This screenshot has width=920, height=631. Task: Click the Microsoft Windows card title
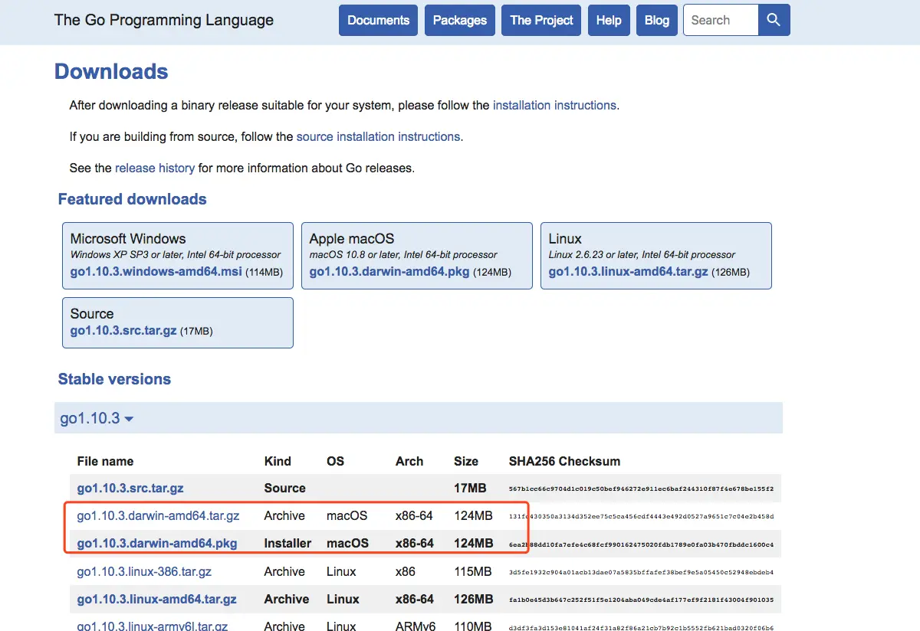(128, 239)
